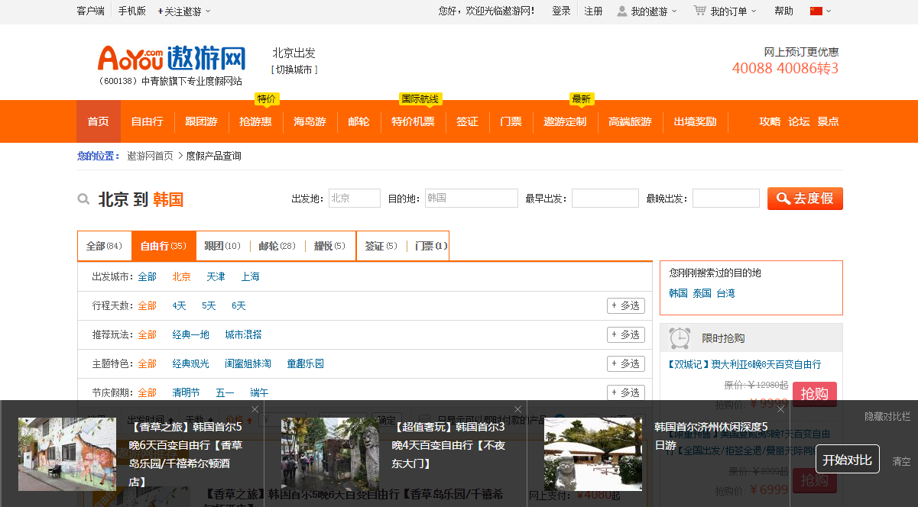The width and height of the screenshot is (918, 507).
Task: Switch to the 自由行(35) results tab
Action: tap(164, 246)
